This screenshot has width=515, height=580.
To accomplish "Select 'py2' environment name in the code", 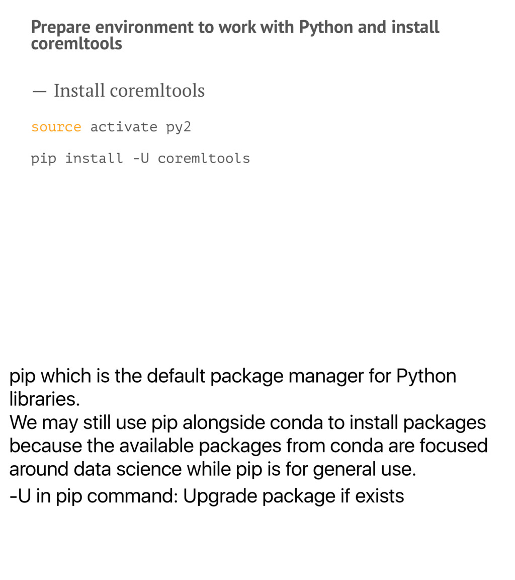I will pos(179,127).
